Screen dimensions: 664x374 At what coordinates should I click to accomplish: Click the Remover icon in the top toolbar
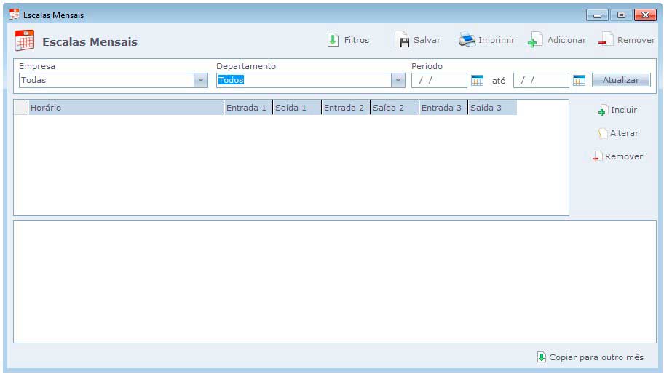coord(606,41)
